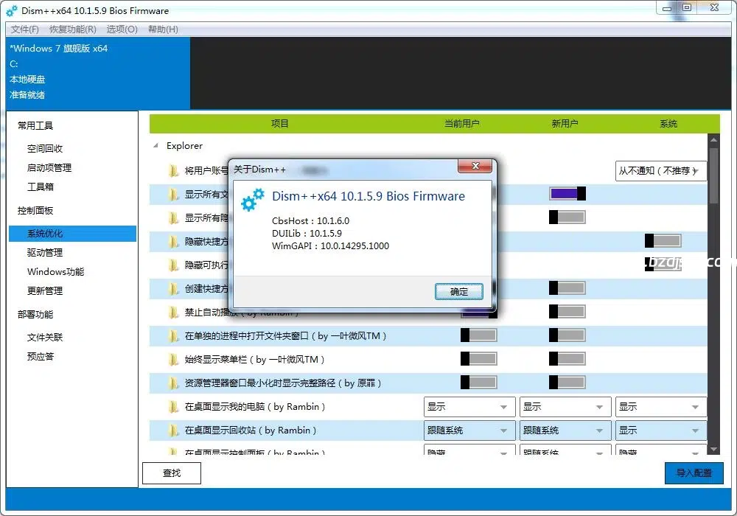The height and width of the screenshot is (516, 737).
Task: Toggle current-user switch for 资源管理器窗口最小化时显示完整路径
Action: tap(479, 382)
